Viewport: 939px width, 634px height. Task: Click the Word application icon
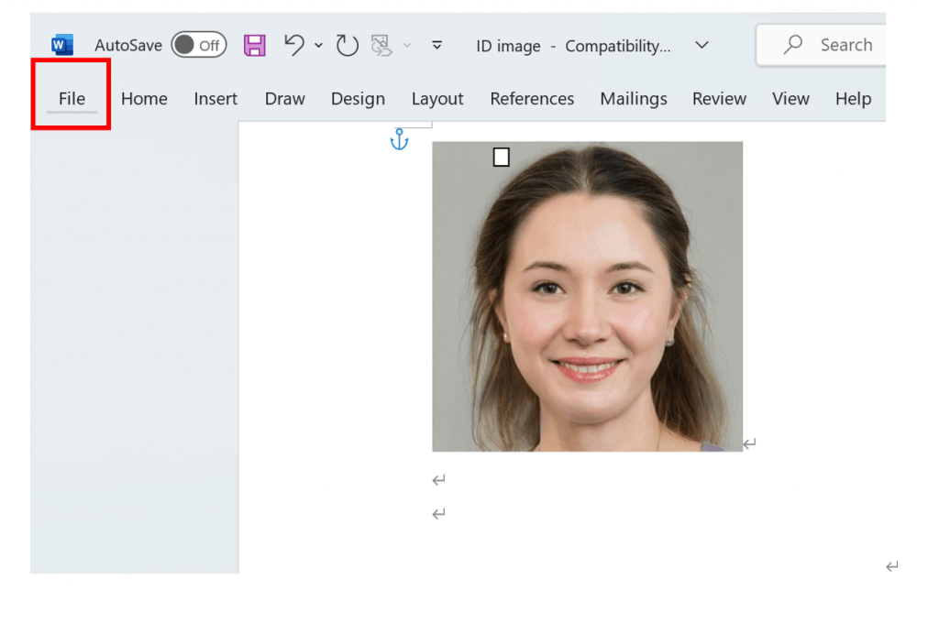[x=62, y=46]
